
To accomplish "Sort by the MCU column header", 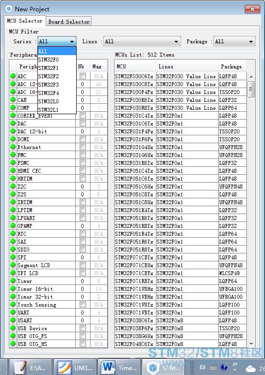I will point(135,66).
